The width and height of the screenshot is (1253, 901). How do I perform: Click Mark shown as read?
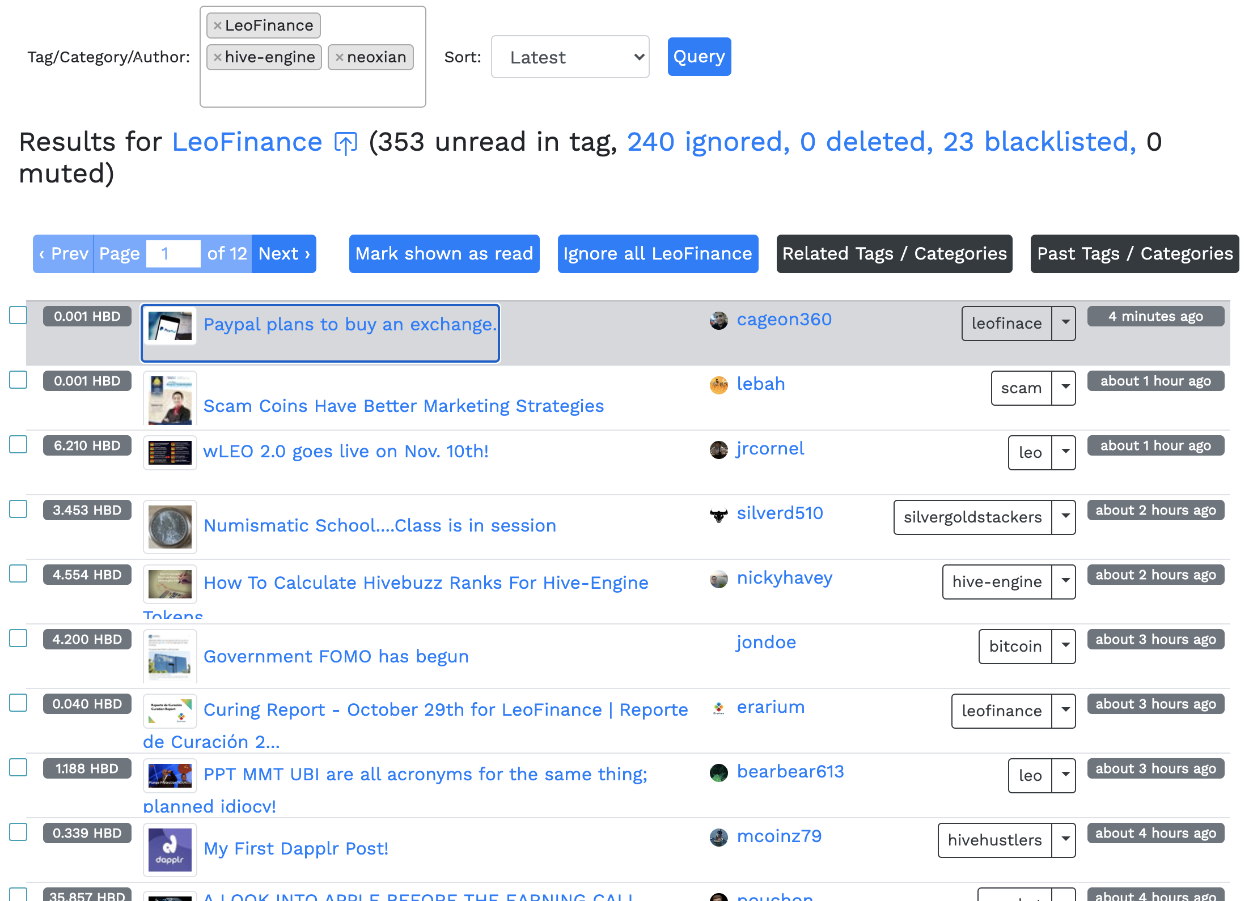coord(445,254)
